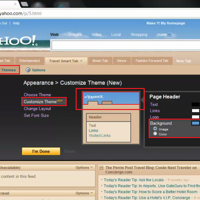The height and width of the screenshot is (200, 200).
Task: Click the Text color swatch
Action: (196, 104)
